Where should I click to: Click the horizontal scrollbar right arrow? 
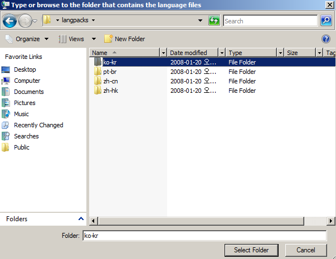(x=331, y=221)
